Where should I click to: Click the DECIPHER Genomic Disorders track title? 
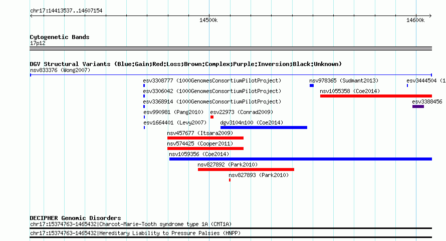[x=75, y=218]
